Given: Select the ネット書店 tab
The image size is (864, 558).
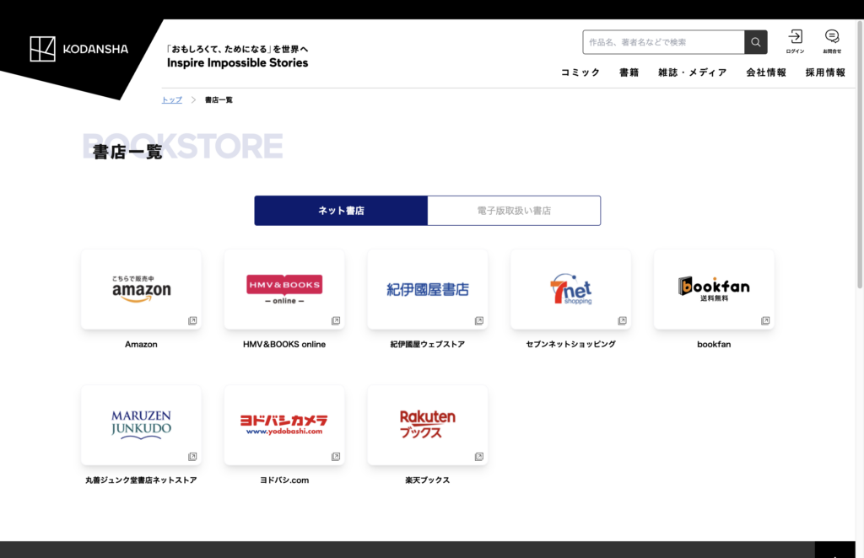Looking at the screenshot, I should point(341,211).
